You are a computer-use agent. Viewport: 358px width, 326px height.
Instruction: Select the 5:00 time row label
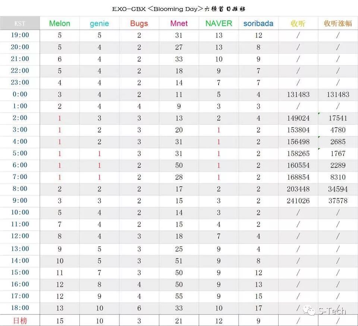pyautogui.click(x=20, y=153)
